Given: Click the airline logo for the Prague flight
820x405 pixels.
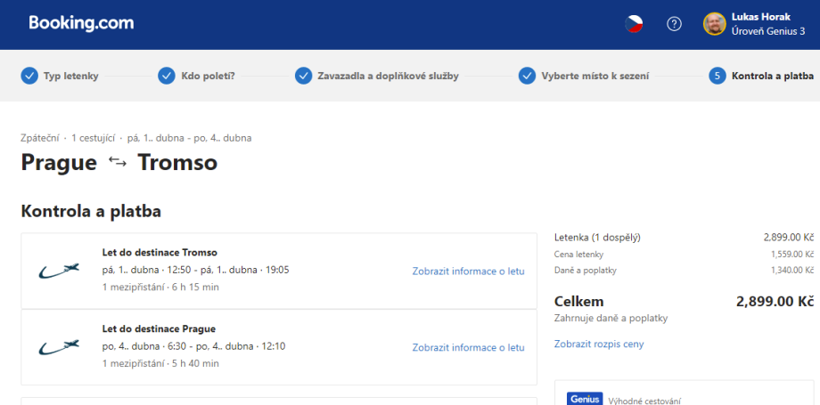Looking at the screenshot, I should tap(59, 347).
